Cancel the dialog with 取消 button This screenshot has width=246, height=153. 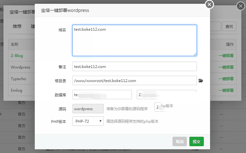180,142
